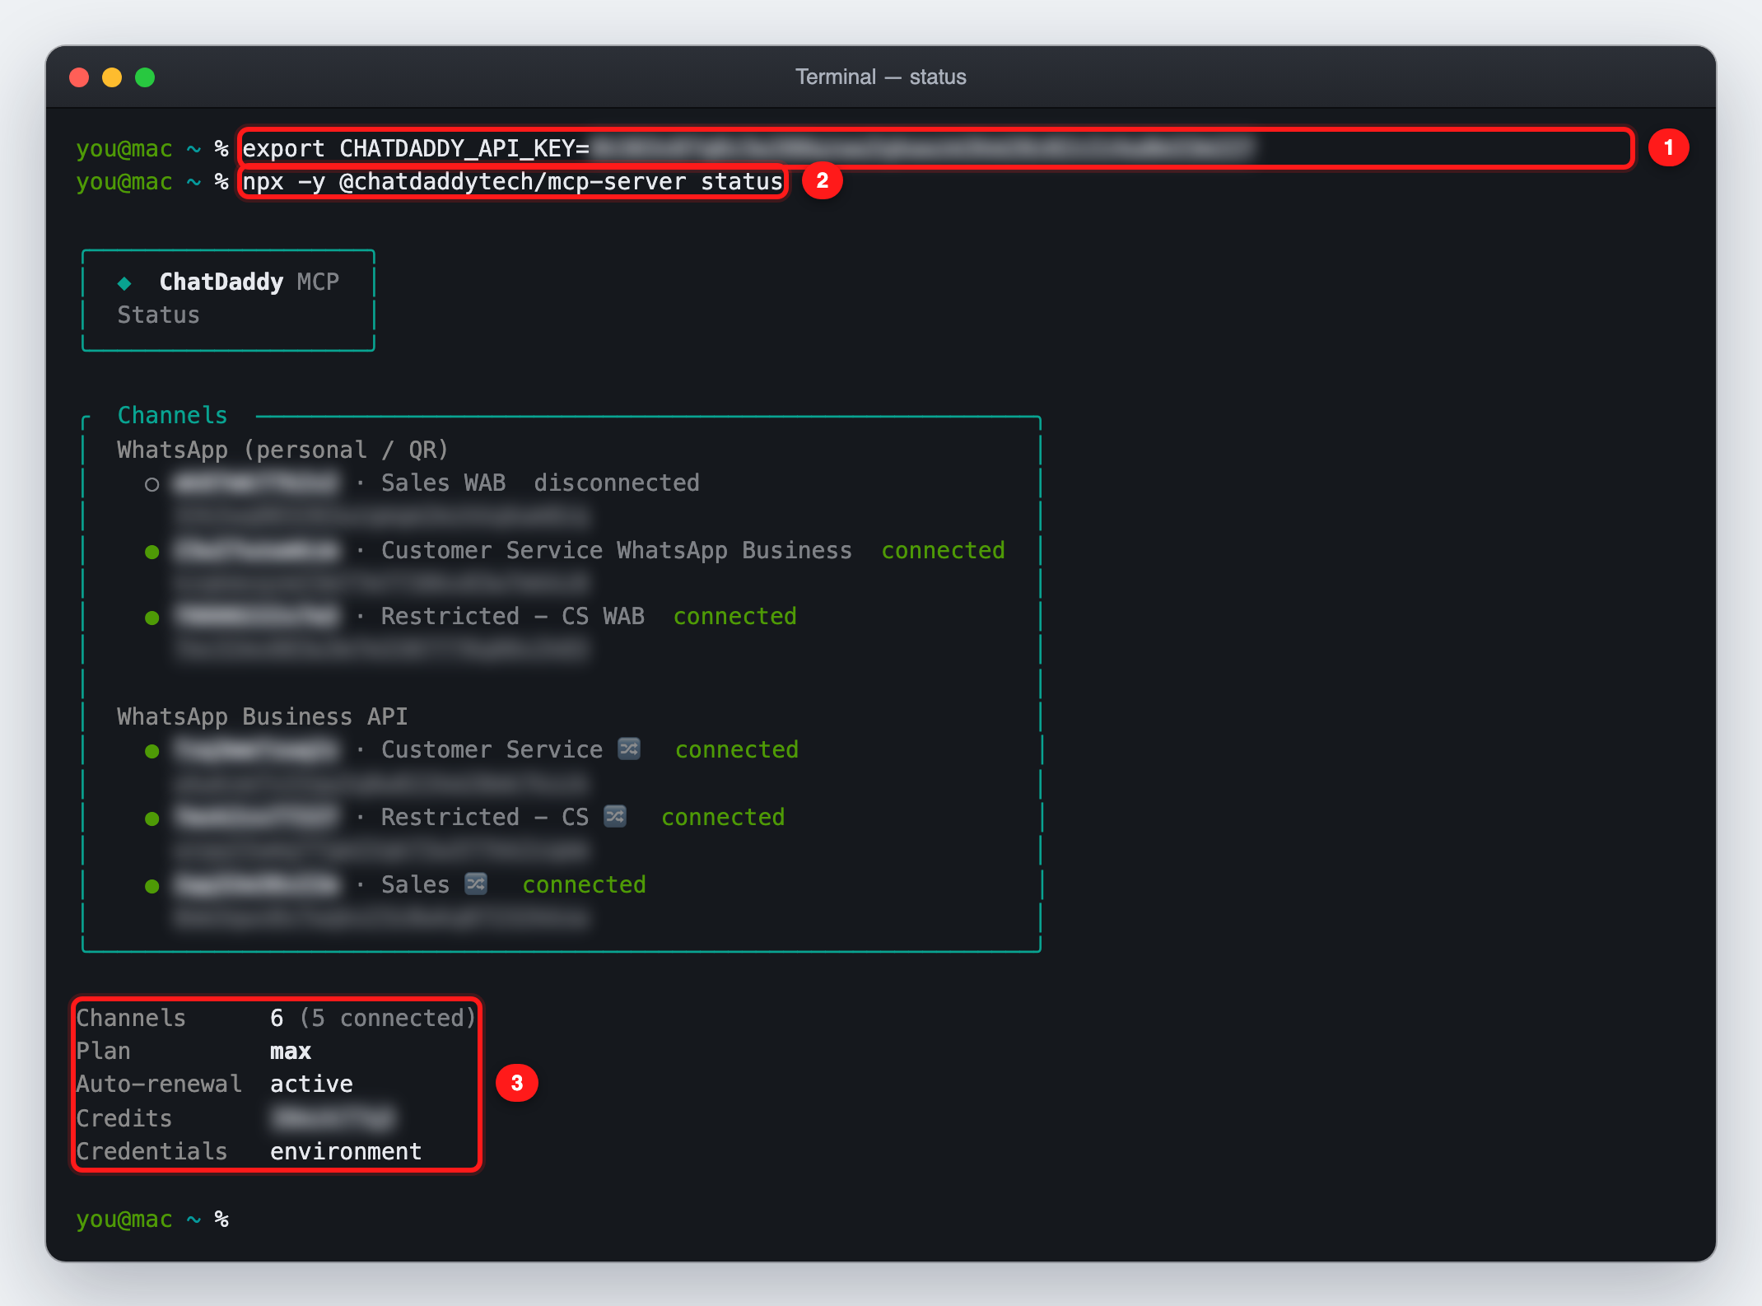Click connected status of Restricted – CS WAB
This screenshot has width=1762, height=1306.
(735, 616)
